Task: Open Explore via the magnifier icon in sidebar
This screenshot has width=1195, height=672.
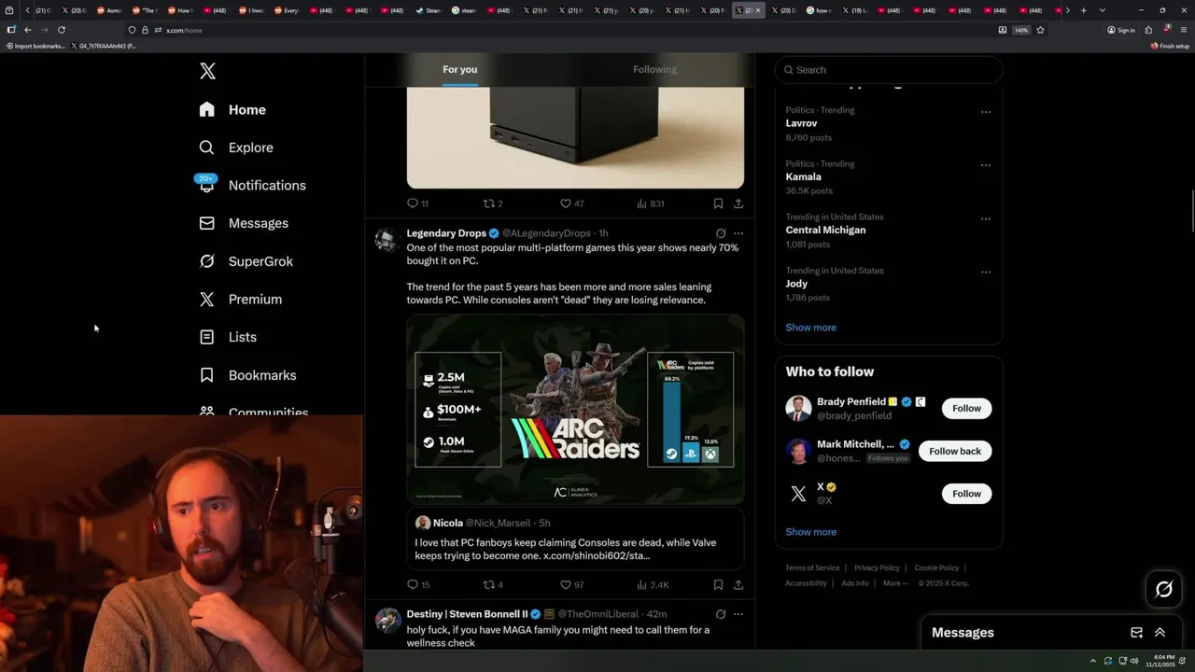Action: (x=207, y=147)
